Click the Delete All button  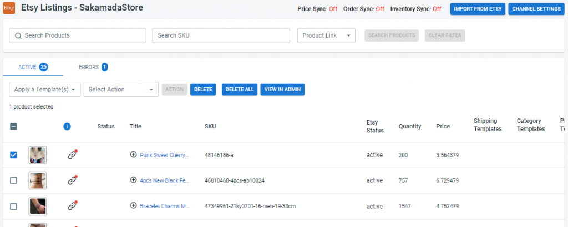tap(240, 89)
